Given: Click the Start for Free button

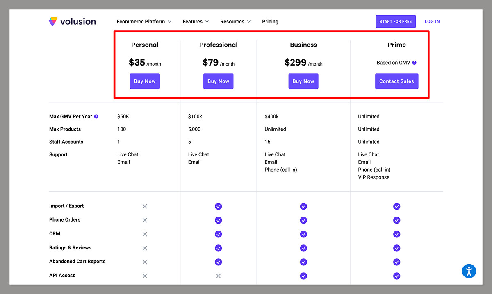Looking at the screenshot, I should click(x=395, y=21).
